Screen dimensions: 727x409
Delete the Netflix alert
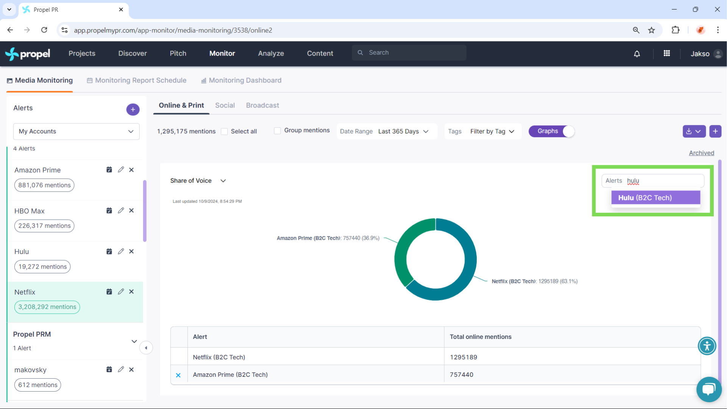pos(131,291)
